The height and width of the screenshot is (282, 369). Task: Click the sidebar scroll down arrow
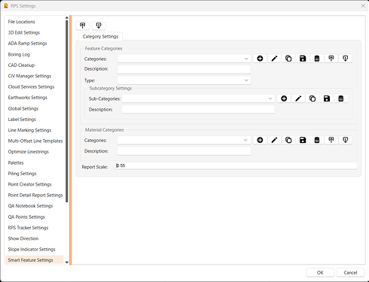pyautogui.click(x=67, y=262)
